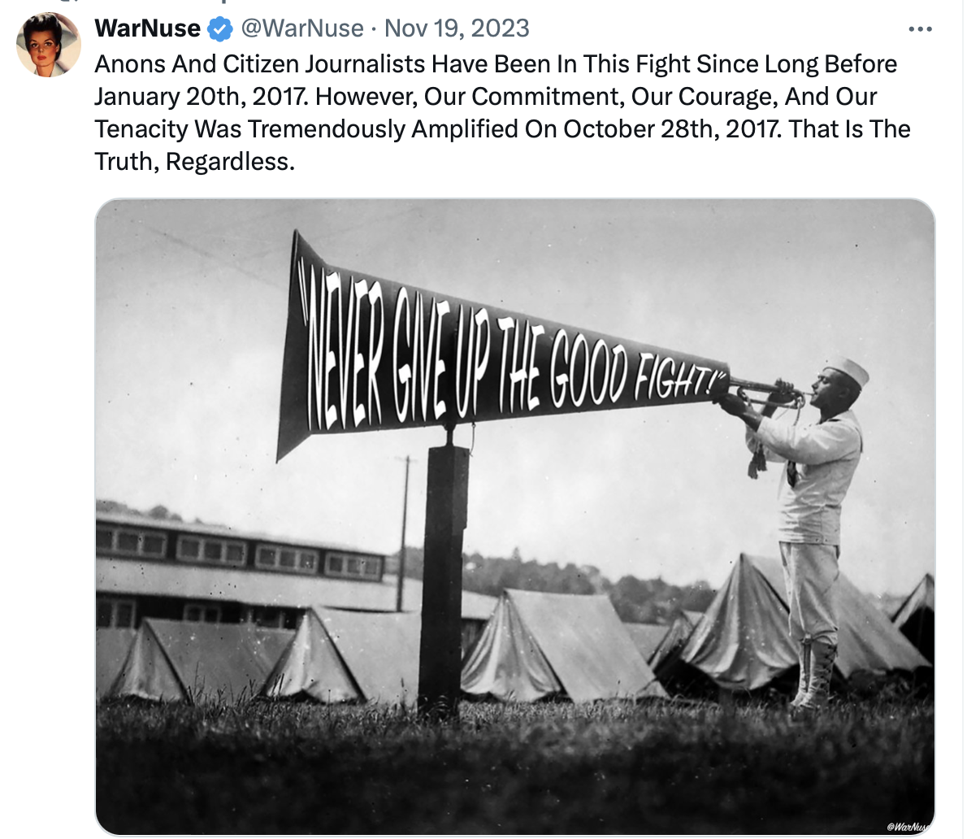Open the attached black-and-white photo
This screenshot has height=839, width=980.
515,517
